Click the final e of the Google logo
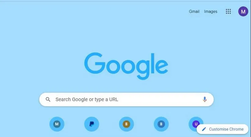 [x=162, y=66]
